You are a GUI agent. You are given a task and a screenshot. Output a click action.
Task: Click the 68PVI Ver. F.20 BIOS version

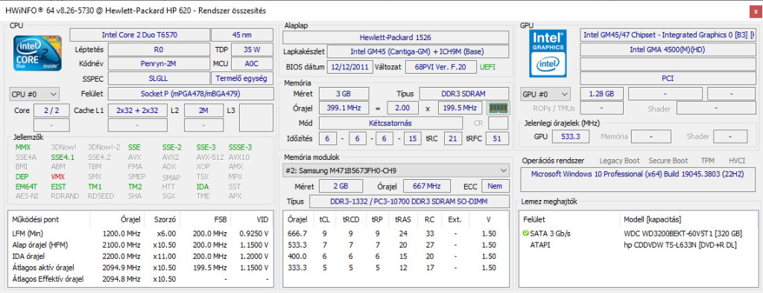coord(441,67)
